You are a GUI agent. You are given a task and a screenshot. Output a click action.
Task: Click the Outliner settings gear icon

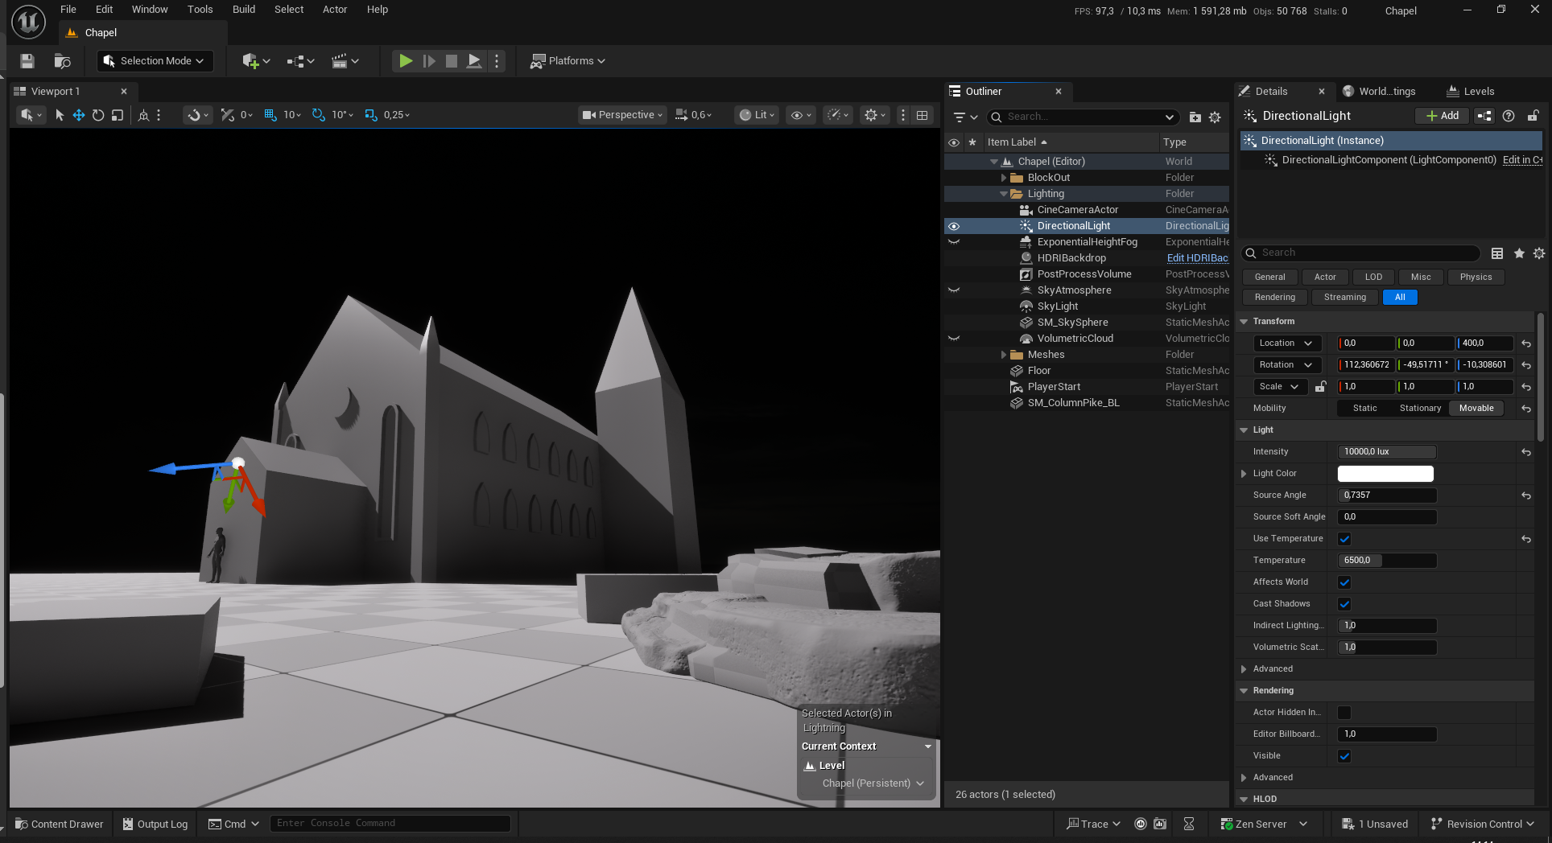[x=1215, y=117]
